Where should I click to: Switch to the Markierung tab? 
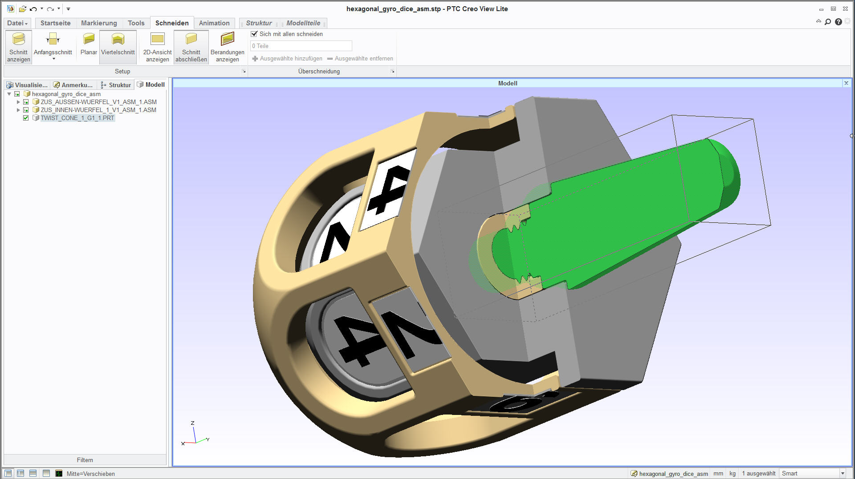click(99, 23)
